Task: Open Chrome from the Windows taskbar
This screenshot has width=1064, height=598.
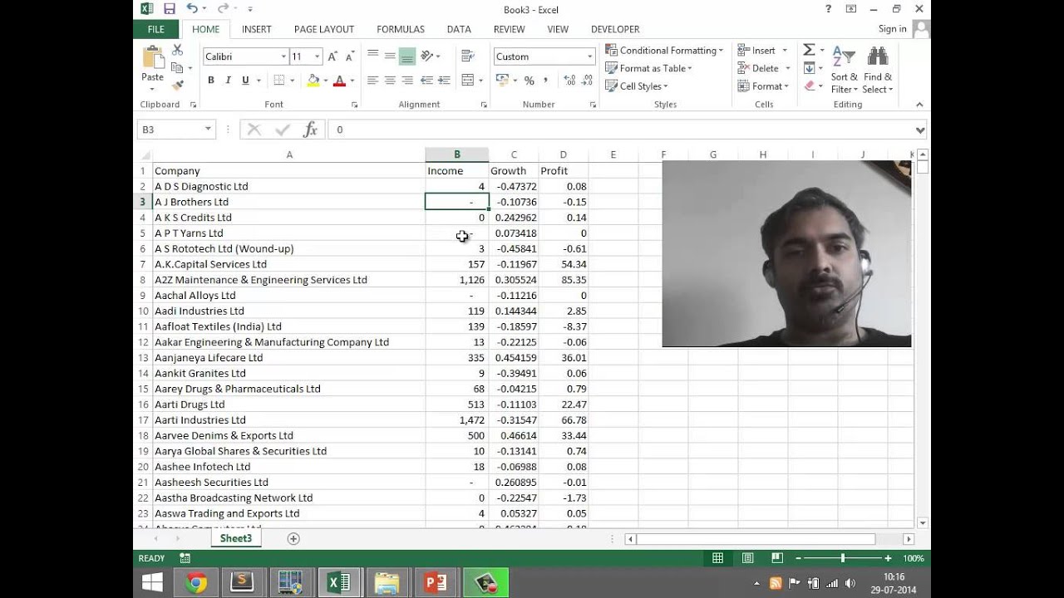Action: click(196, 582)
